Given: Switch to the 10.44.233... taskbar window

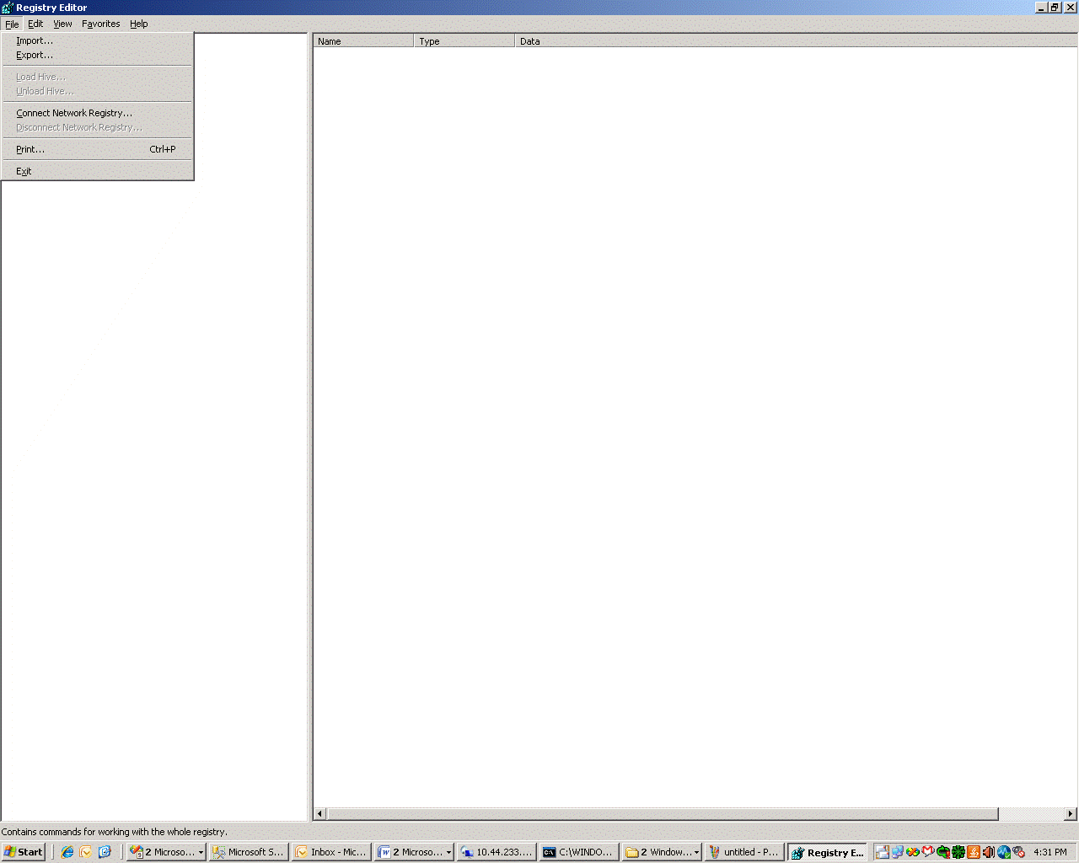Looking at the screenshot, I should click(497, 852).
